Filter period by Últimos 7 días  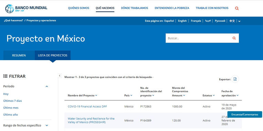pos(13,101)
